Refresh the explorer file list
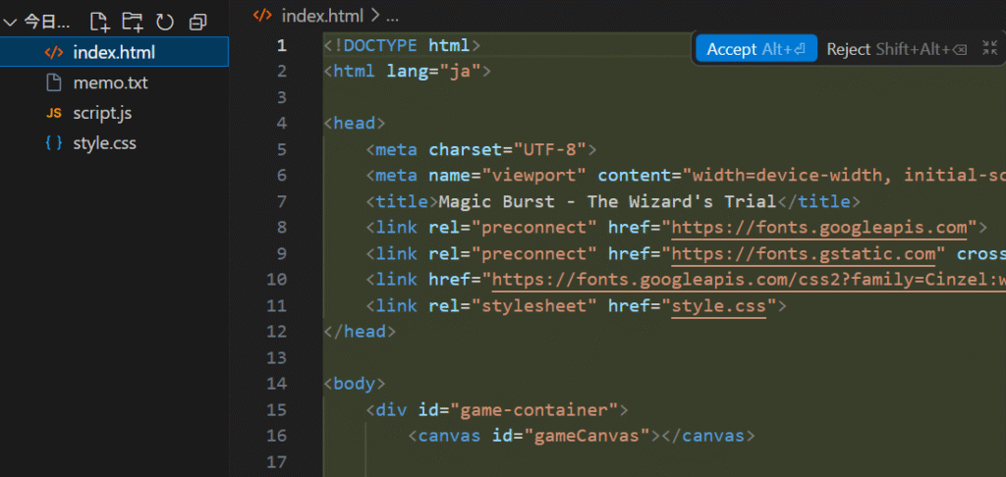 click(x=165, y=21)
